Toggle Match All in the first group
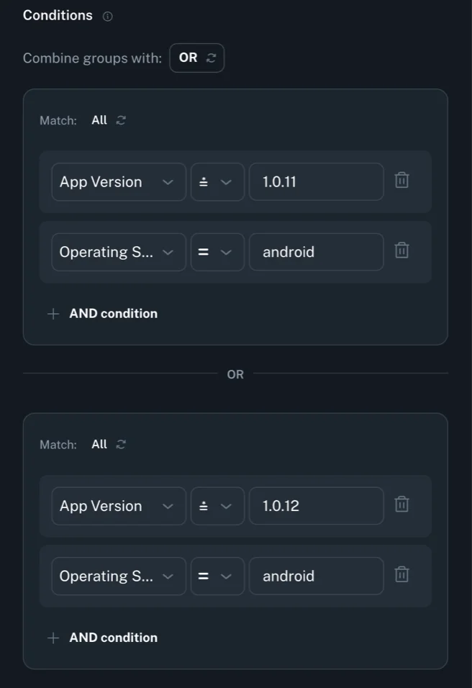Image resolution: width=472 pixels, height=688 pixels. (x=109, y=120)
